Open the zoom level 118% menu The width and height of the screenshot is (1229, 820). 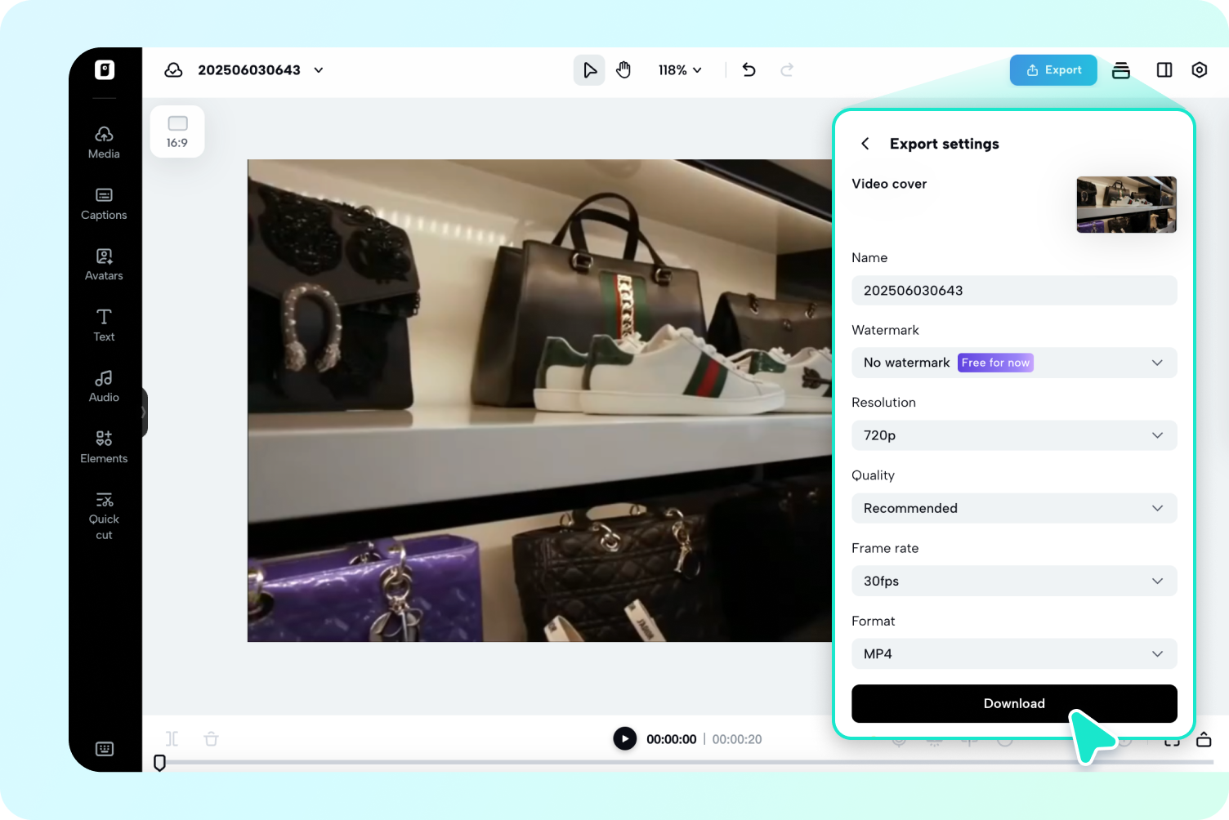click(x=679, y=70)
